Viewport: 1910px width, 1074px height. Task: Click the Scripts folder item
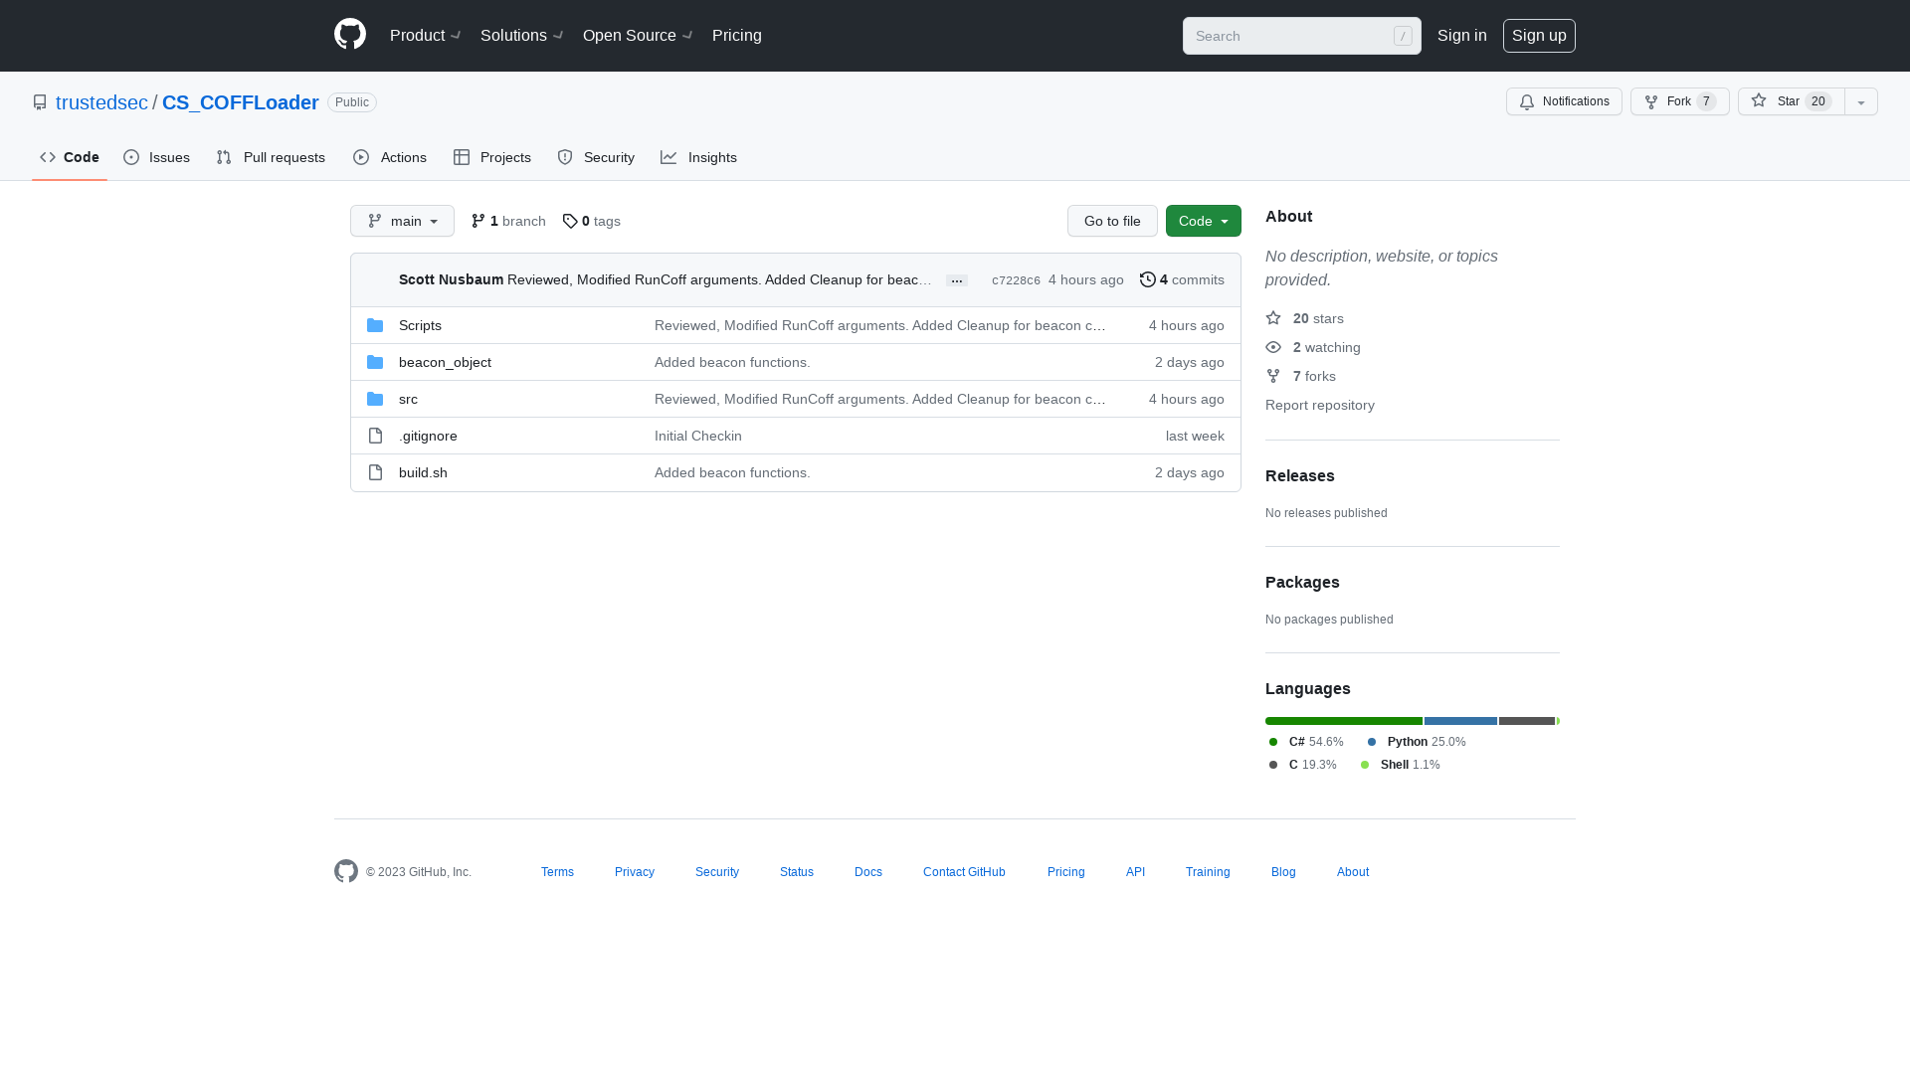pos(420,324)
